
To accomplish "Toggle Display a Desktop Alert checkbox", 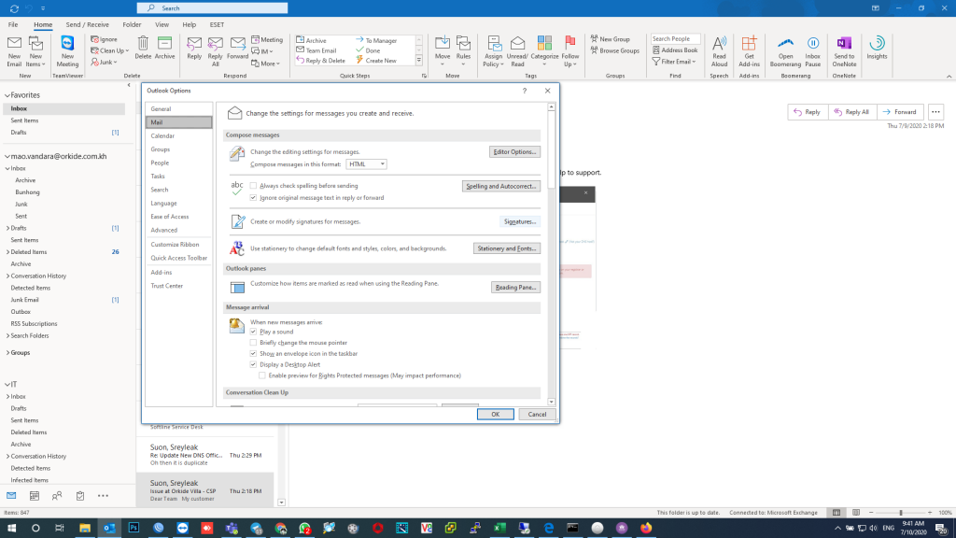I will (x=254, y=364).
